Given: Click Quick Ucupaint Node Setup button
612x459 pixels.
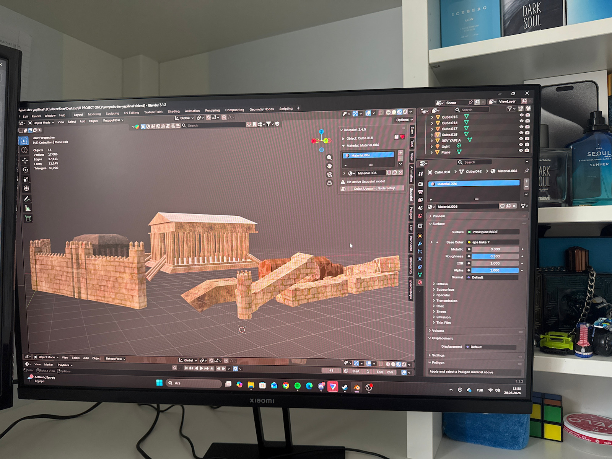Looking at the screenshot, I should (x=372, y=188).
